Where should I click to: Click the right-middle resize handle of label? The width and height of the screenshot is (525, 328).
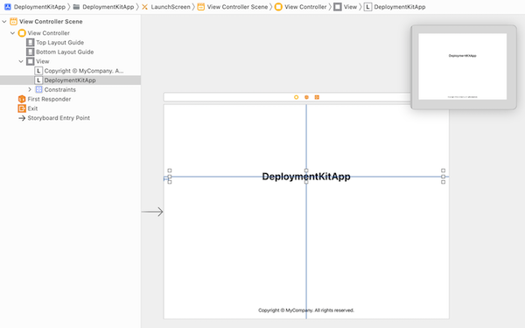[443, 177]
